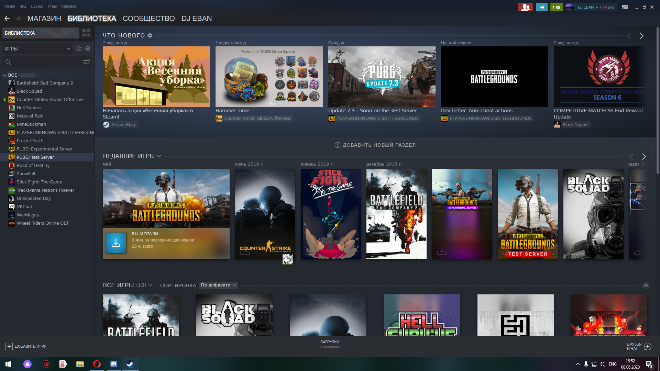Open friends and chat plus icon
Screen dimensions: 660x371
(x=648, y=346)
